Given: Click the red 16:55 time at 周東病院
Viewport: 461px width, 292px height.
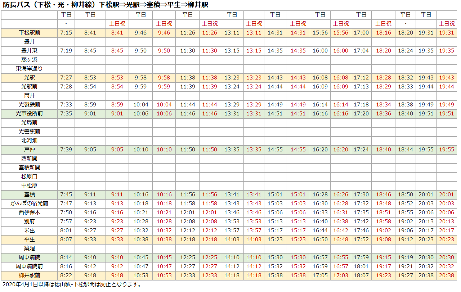Looking at the screenshot, I should click(x=341, y=257).
